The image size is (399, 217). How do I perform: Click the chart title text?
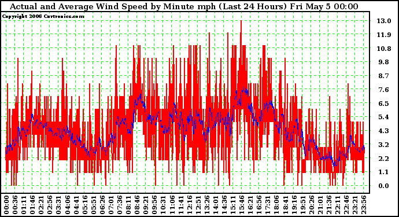(184, 6)
